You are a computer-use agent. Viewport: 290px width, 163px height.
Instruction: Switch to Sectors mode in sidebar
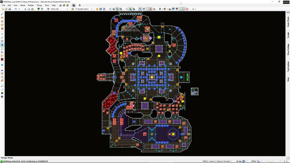click(x=2, y=41)
